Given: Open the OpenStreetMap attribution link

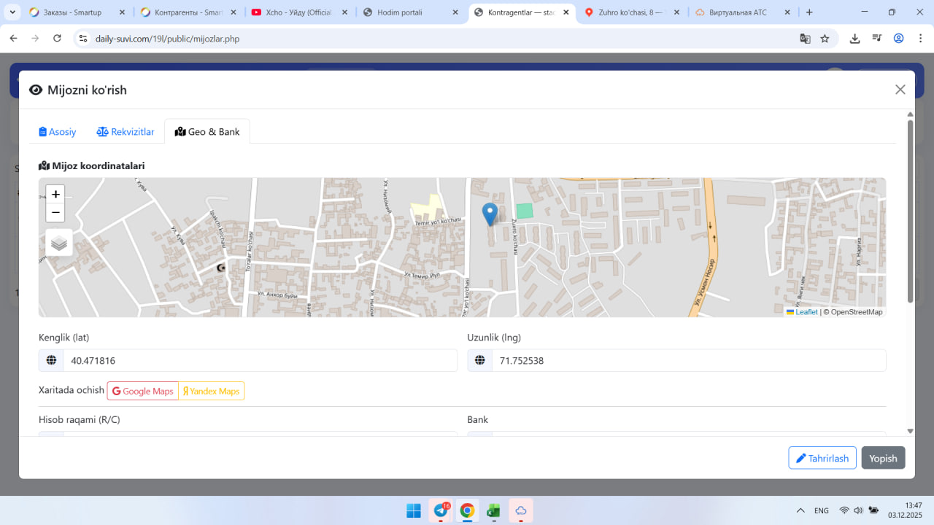Looking at the screenshot, I should pos(857,312).
